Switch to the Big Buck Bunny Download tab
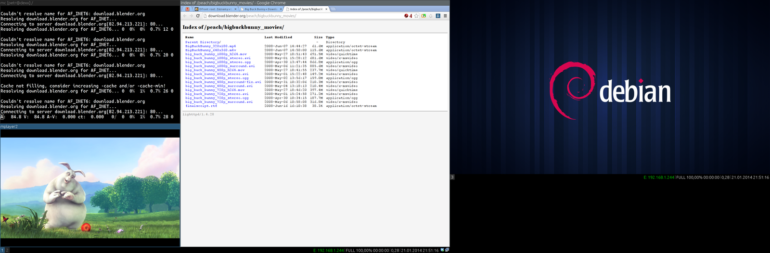Screen dimensions: 770x253 [260, 9]
